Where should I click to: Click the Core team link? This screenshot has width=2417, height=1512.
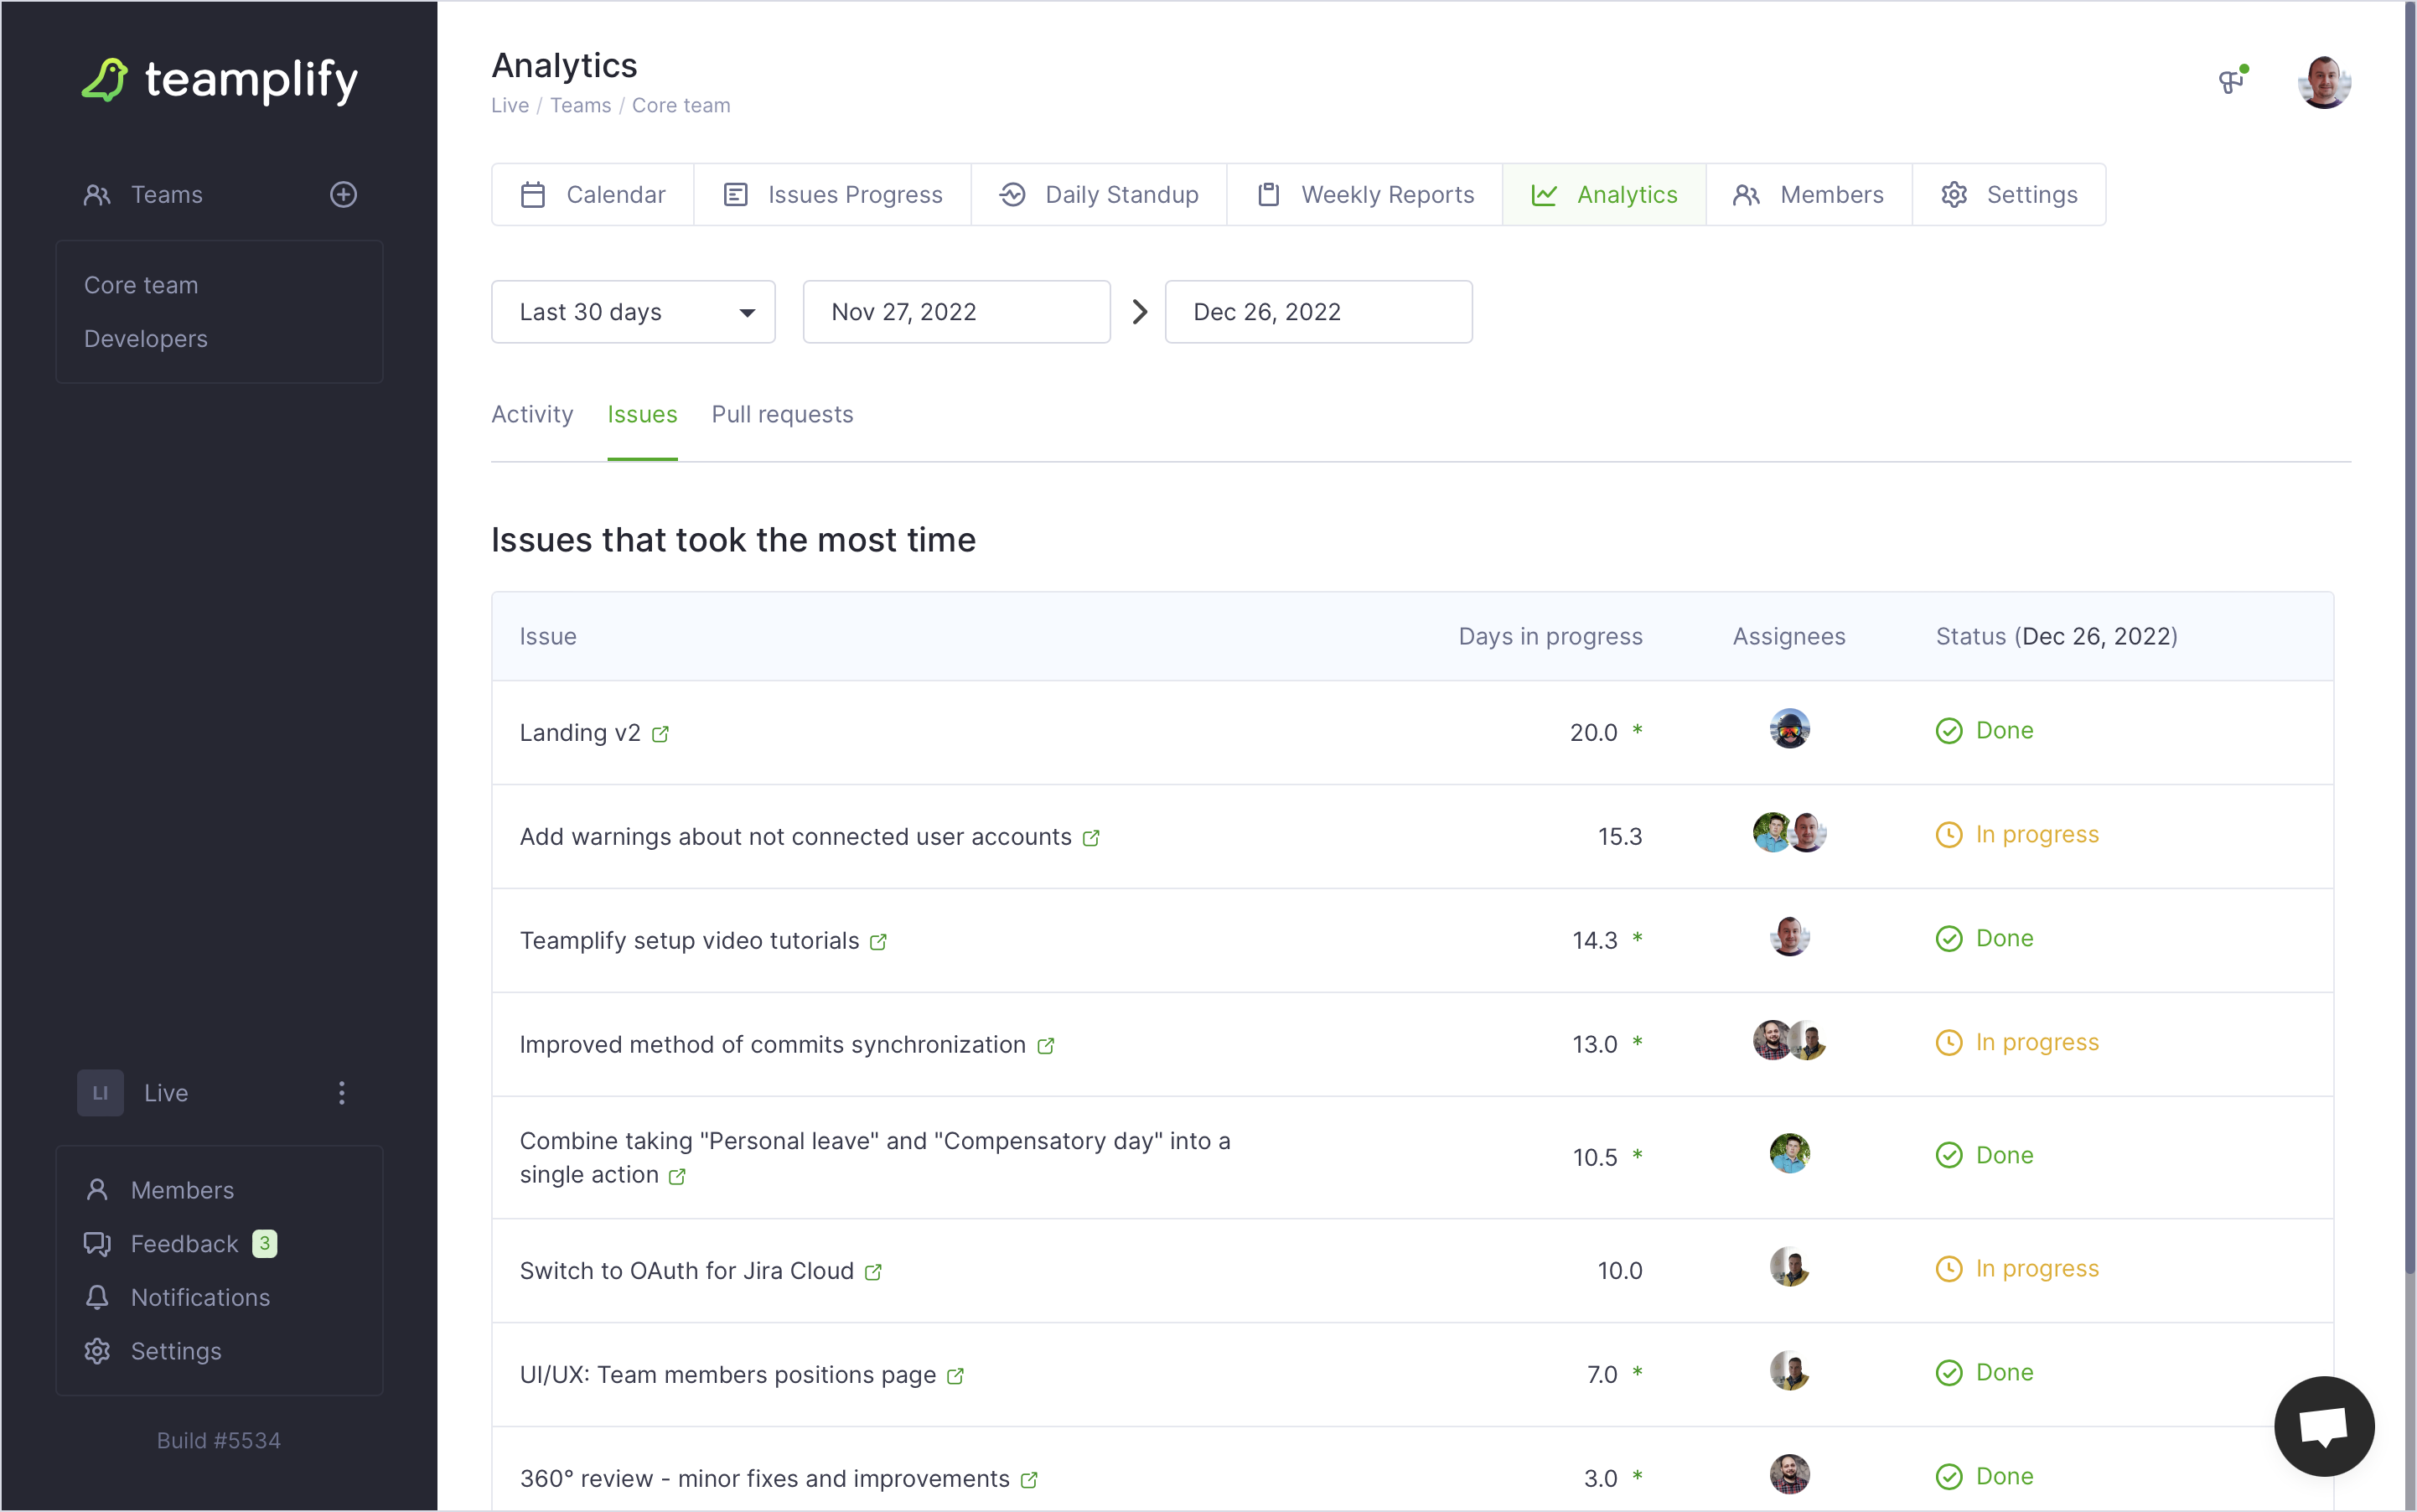click(141, 284)
